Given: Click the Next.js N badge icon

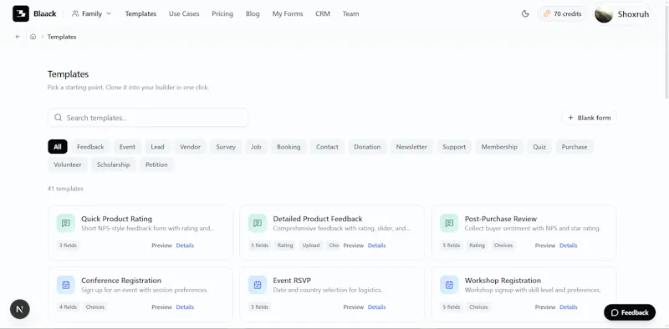Looking at the screenshot, I should click(19, 310).
